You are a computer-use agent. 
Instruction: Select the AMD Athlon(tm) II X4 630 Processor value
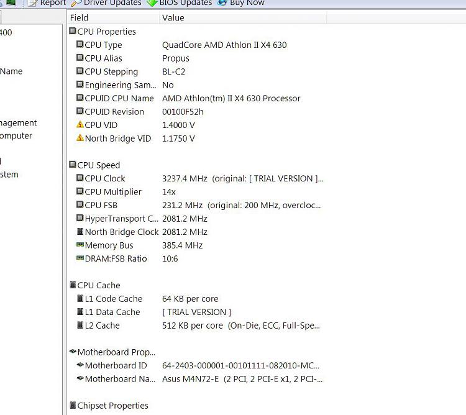(x=231, y=98)
